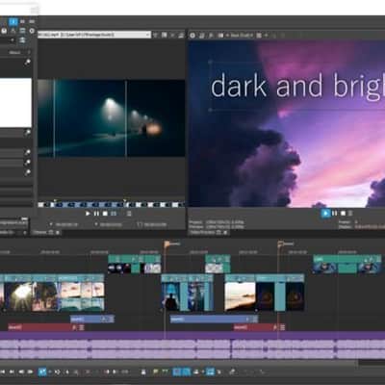Close the Video Preview docked tab
The height and width of the screenshot is (385, 385).
click(x=226, y=233)
